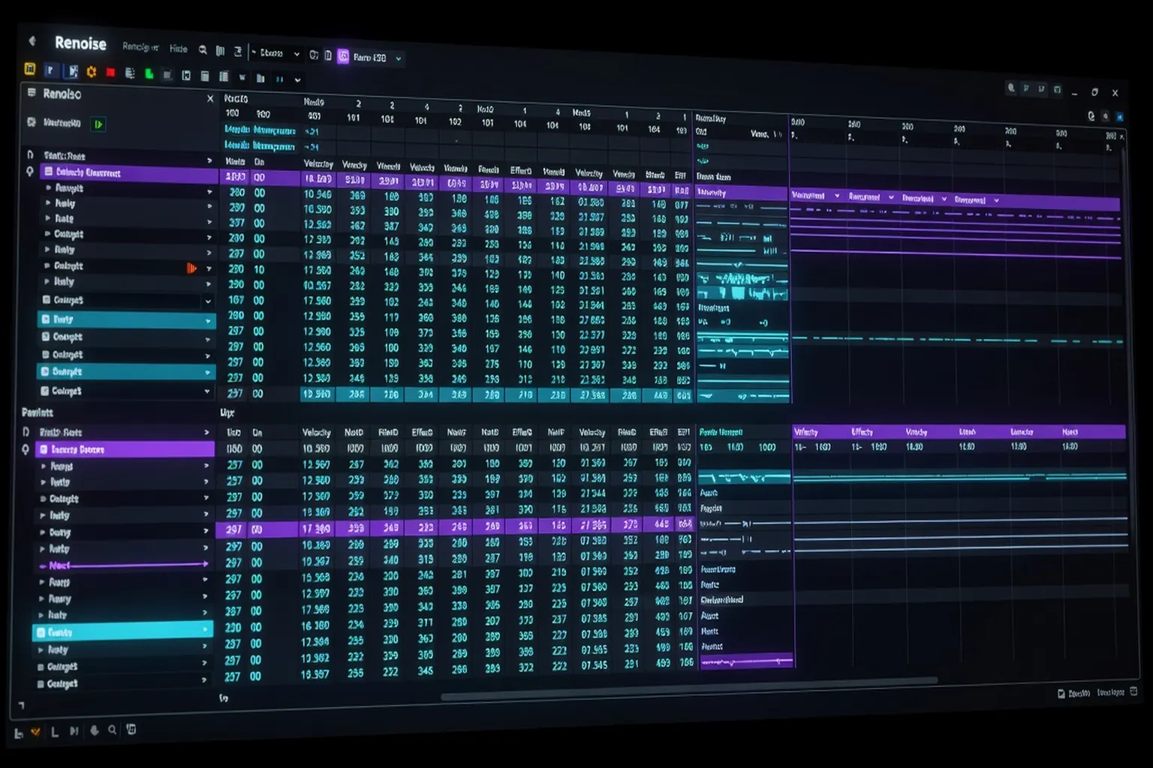Screen dimensions: 1153x768
Task: Open the fourth dropdown in the upper-right purple header bar
Action: click(x=977, y=200)
